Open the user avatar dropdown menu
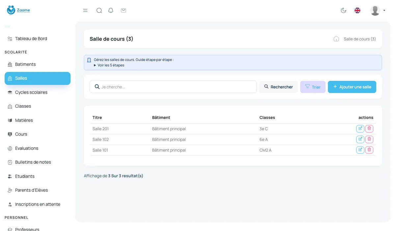This screenshot has height=231, width=395. (x=378, y=11)
